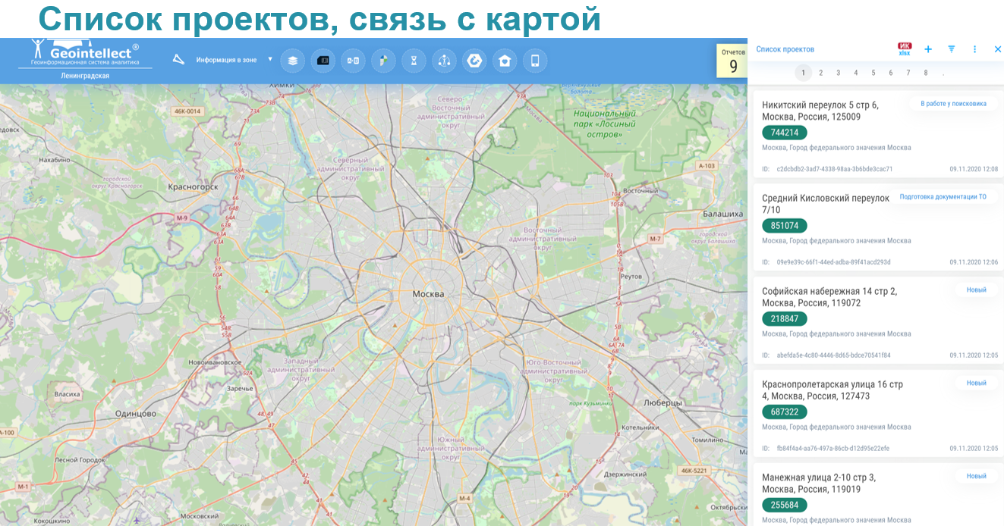Close the project list panel
Image resolution: width=1004 pixels, height=526 pixels.
pyautogui.click(x=997, y=49)
